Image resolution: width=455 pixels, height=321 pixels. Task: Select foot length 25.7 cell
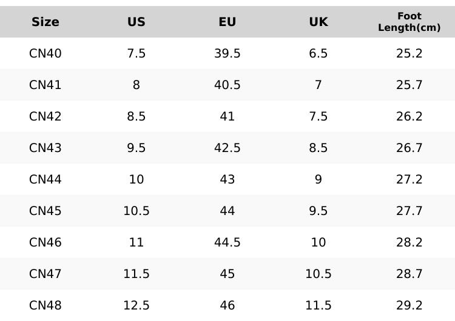point(409,85)
